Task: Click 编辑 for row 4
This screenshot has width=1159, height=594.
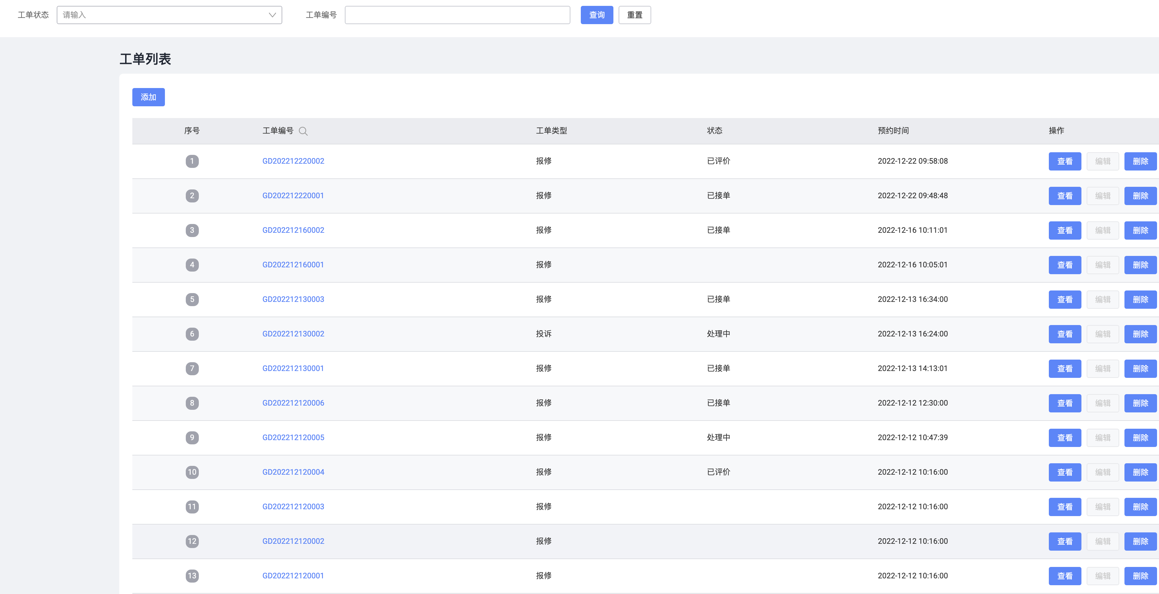Action: point(1102,265)
